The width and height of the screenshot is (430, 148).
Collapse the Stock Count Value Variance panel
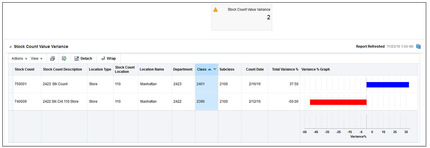[10, 47]
